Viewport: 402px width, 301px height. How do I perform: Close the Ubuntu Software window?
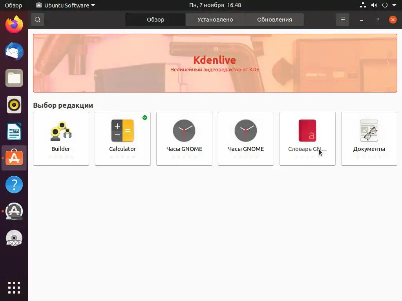point(393,20)
